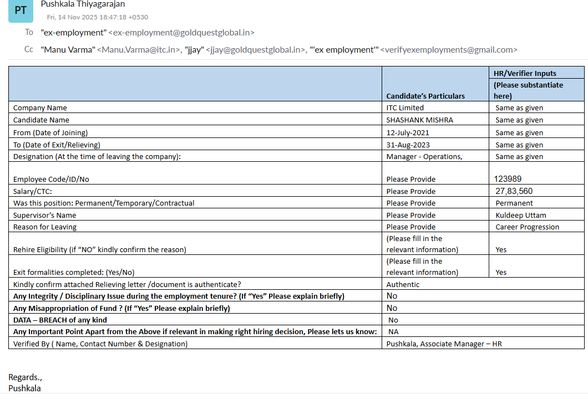The image size is (588, 394).
Task: Open ex-employment@goldquestglobal.in recipient address
Action: (x=181, y=33)
